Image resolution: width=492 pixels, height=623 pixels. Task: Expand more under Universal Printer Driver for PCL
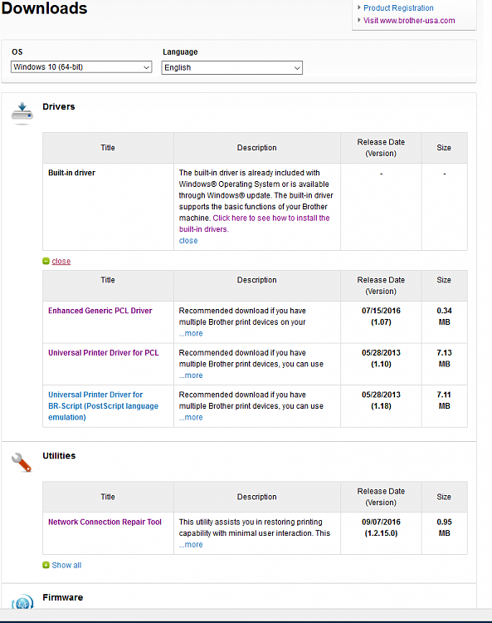point(191,375)
